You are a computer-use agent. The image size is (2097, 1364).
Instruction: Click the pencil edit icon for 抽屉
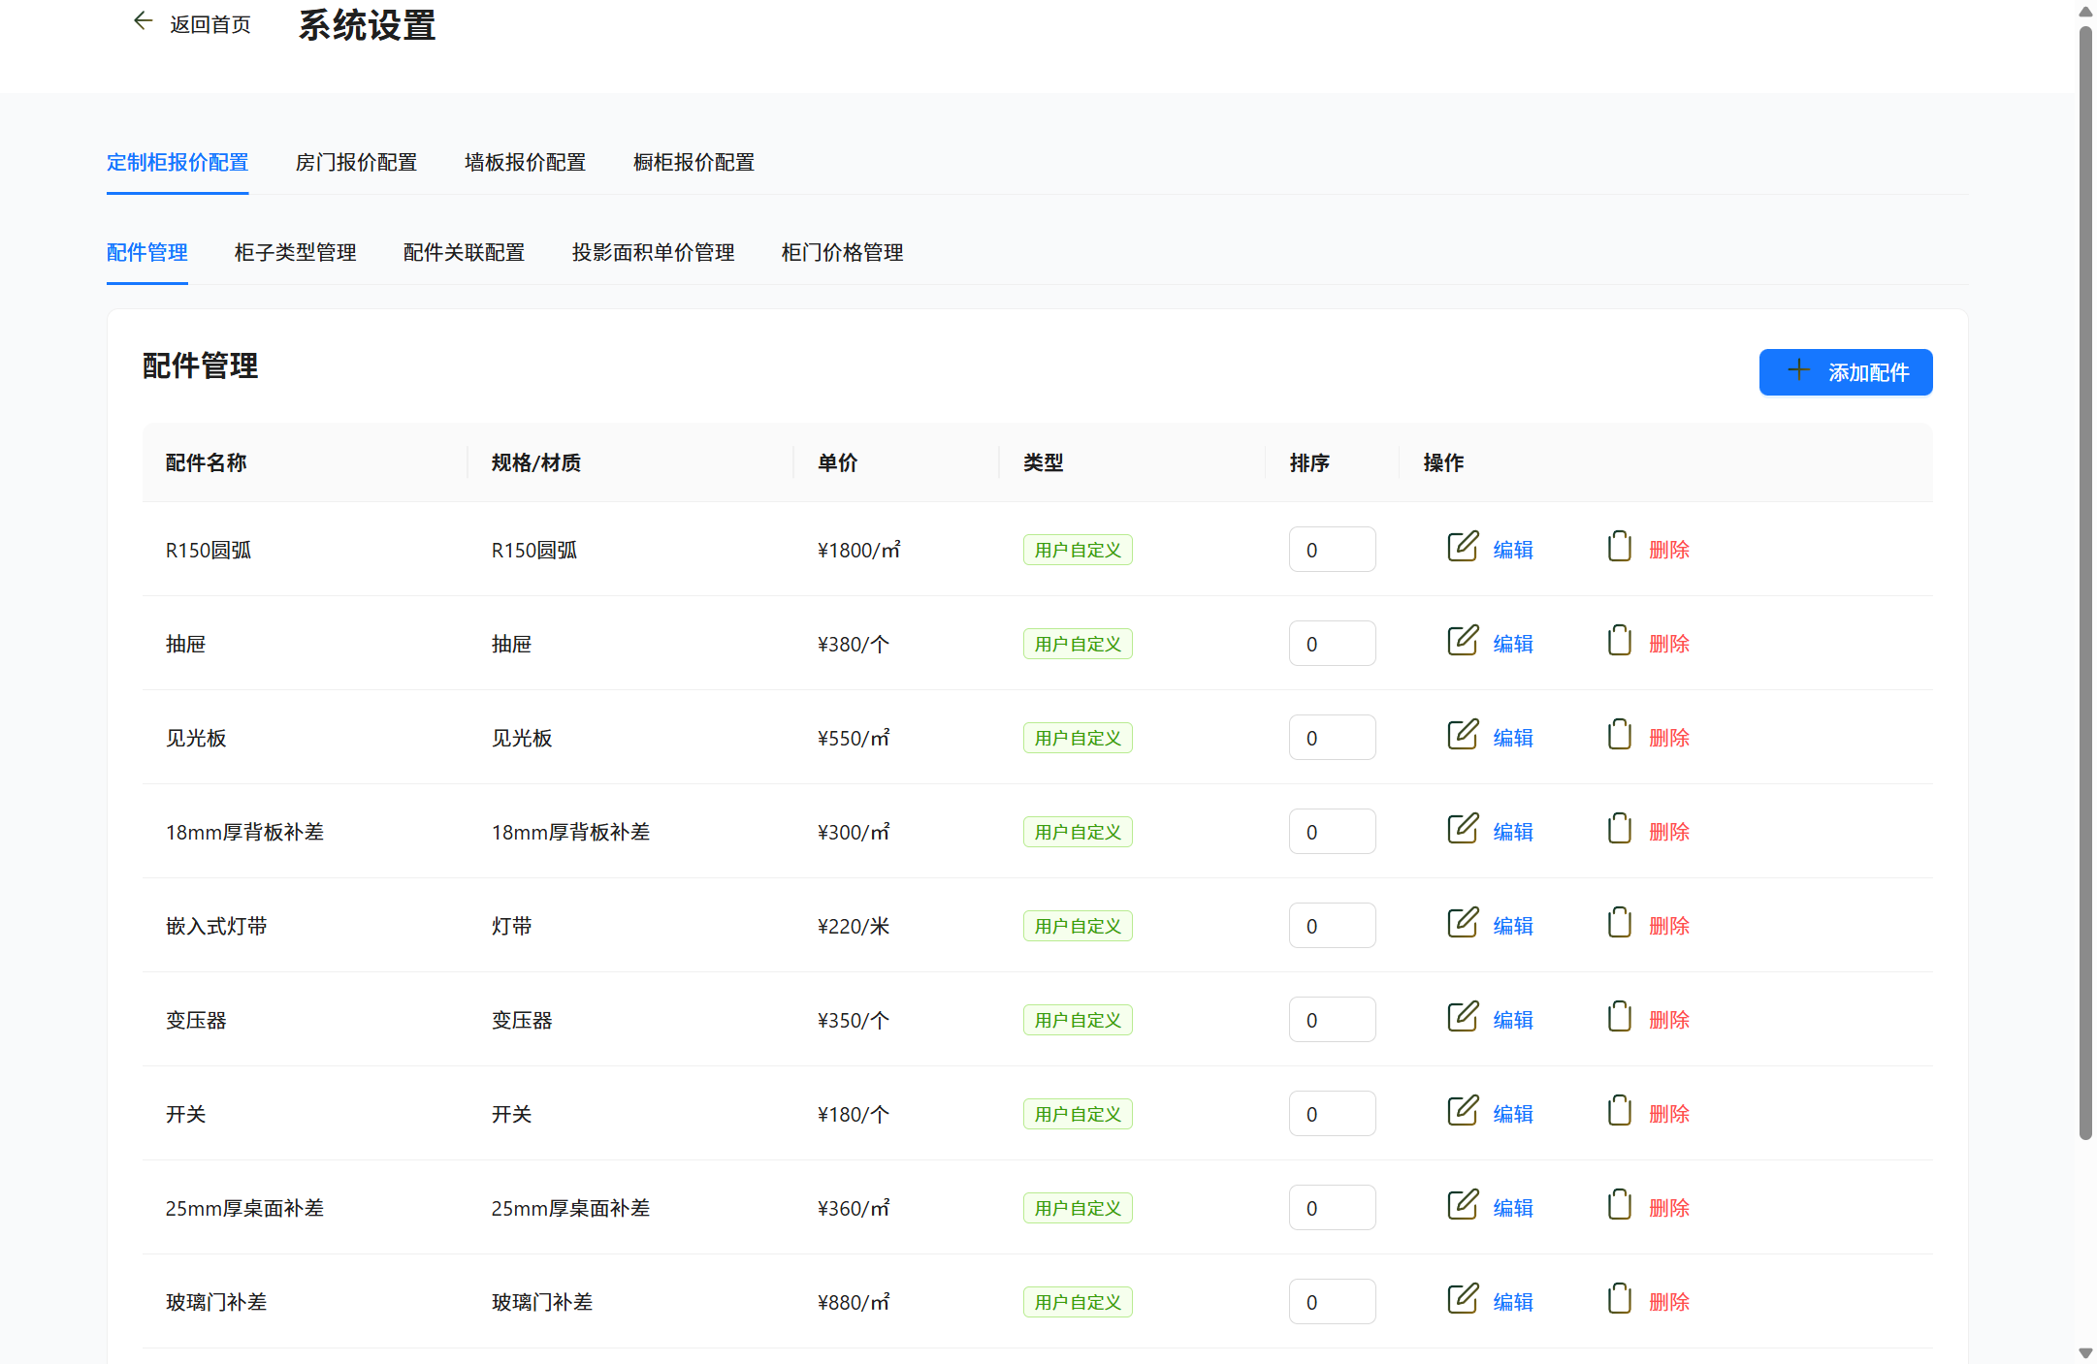(x=1463, y=641)
